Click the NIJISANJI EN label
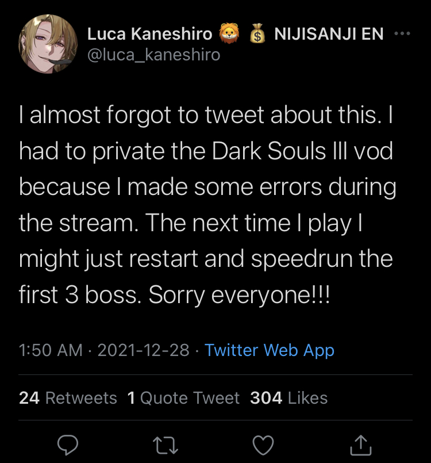The image size is (431, 463). click(x=329, y=35)
